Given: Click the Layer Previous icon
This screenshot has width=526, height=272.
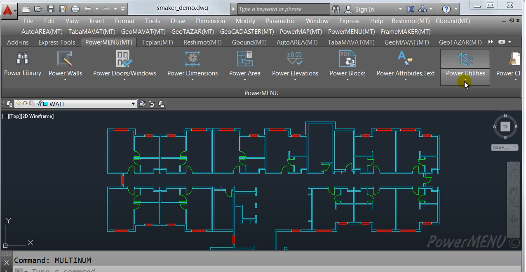Looking at the screenshot, I should [x=152, y=104].
